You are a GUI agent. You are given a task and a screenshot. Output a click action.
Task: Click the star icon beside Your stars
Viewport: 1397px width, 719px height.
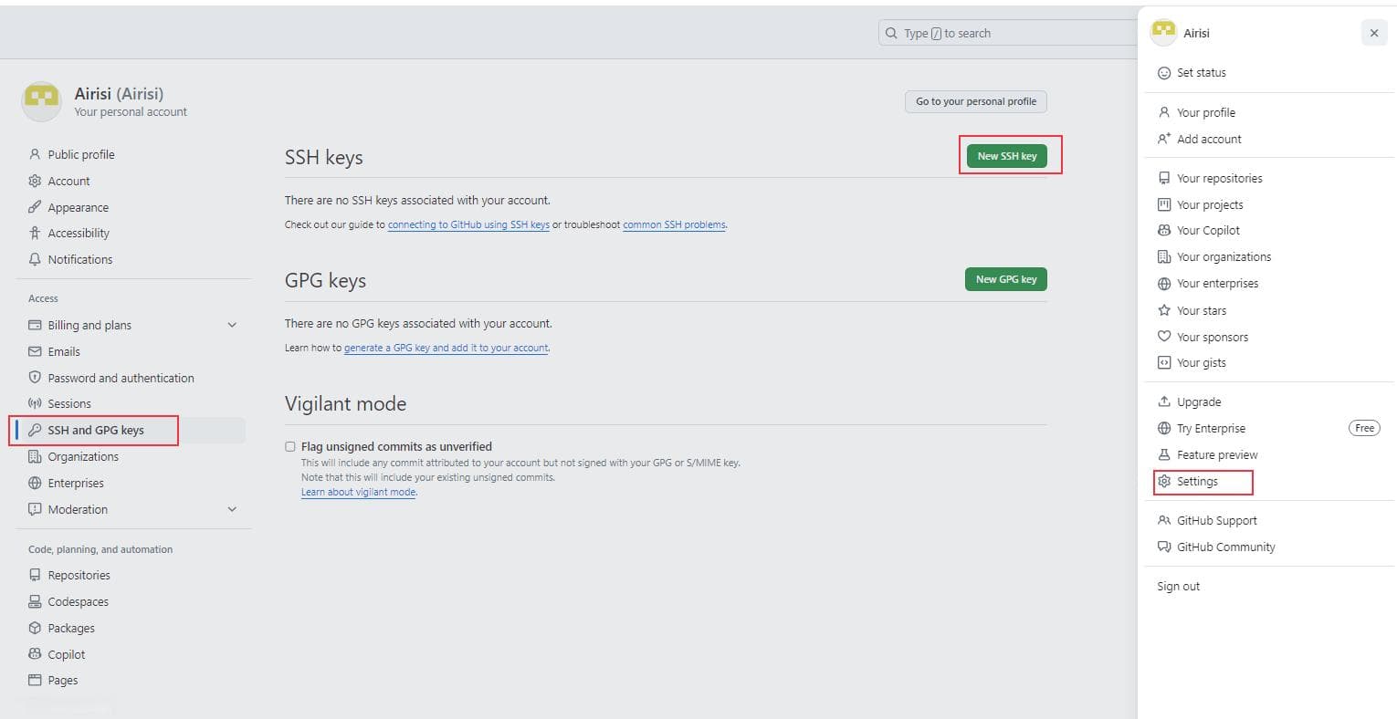pyautogui.click(x=1164, y=310)
